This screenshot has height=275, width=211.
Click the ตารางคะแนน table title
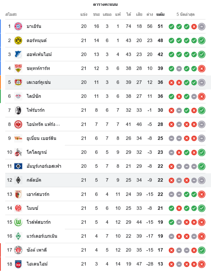[x=105, y=4]
